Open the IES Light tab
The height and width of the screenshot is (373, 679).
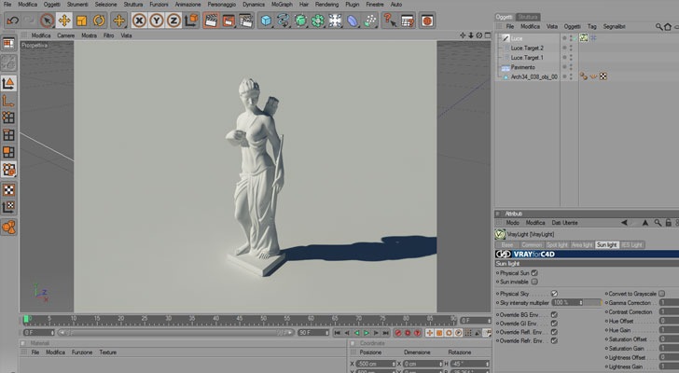tap(631, 245)
